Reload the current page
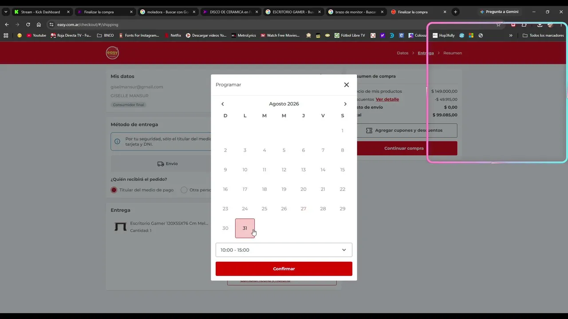This screenshot has width=568, height=319. click(x=28, y=24)
